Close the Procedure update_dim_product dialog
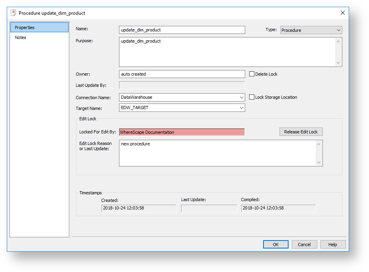 (342, 13)
